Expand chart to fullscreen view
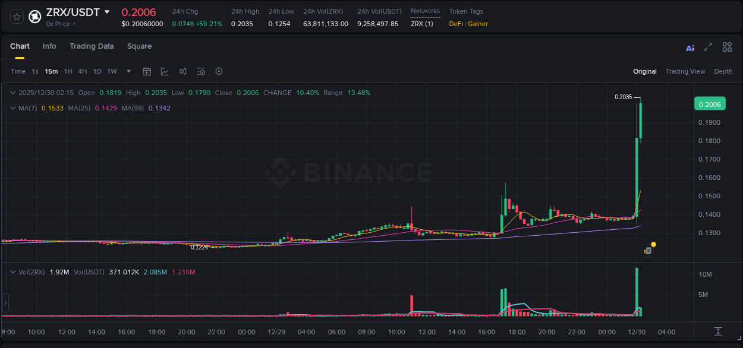This screenshot has height=348, width=743. coord(708,47)
